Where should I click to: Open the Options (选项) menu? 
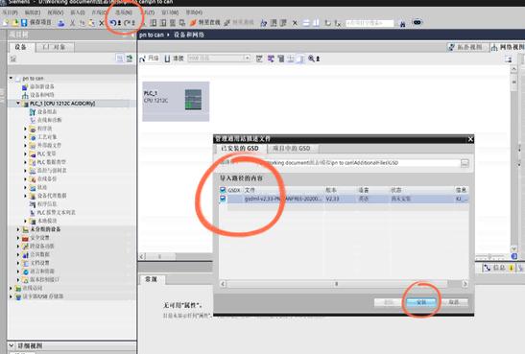click(124, 12)
